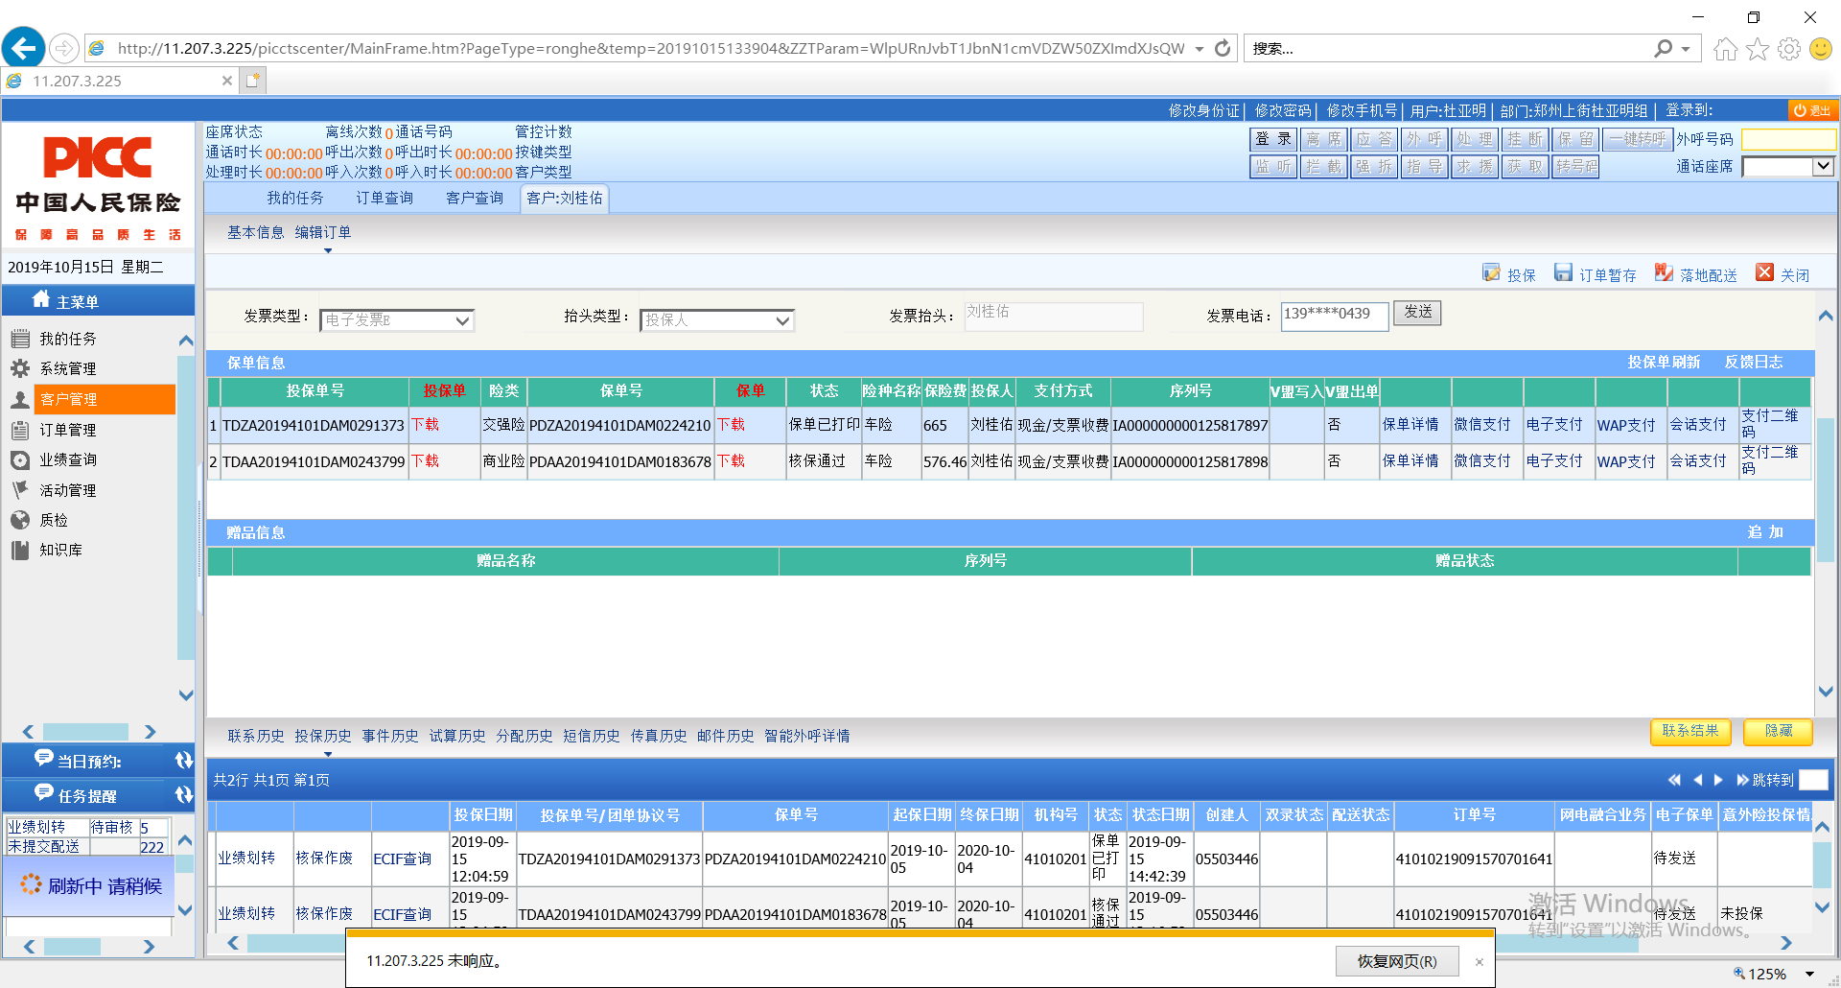Open the 抬头类型 dropdown

pos(782,320)
